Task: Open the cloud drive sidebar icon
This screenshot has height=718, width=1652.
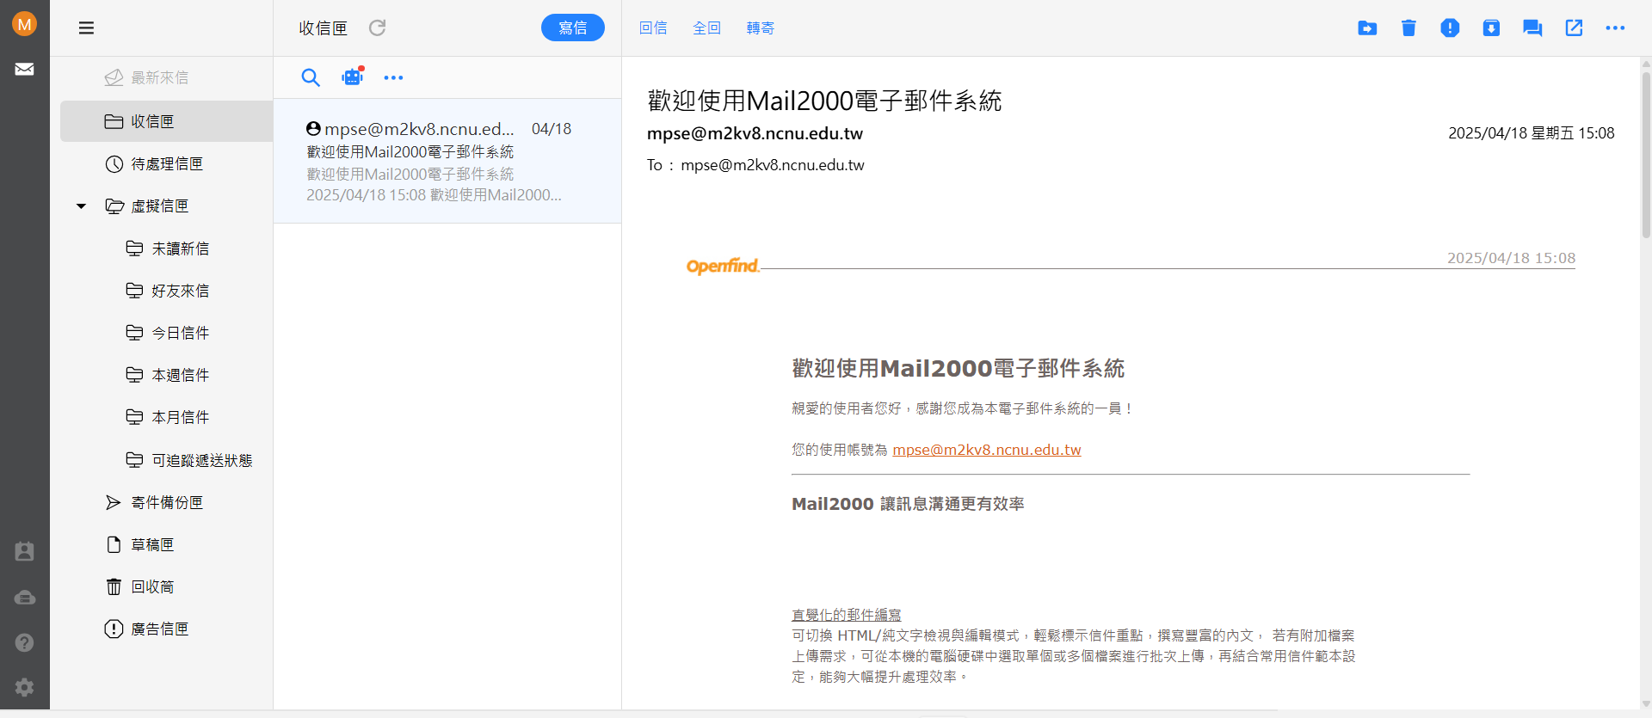Action: [x=24, y=597]
